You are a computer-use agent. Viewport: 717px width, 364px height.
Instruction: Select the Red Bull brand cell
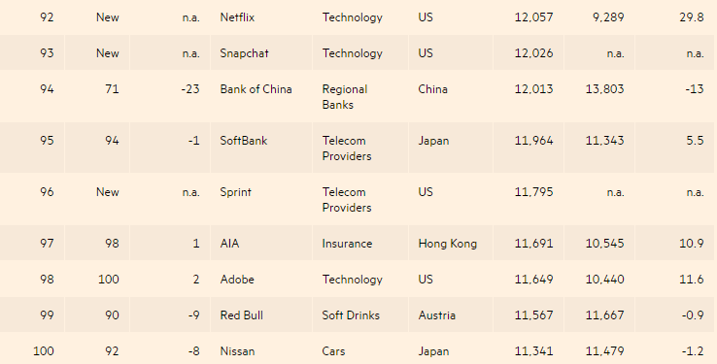pyautogui.click(x=241, y=315)
